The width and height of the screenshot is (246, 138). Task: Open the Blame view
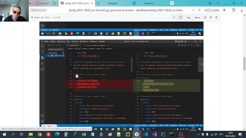click(197, 18)
